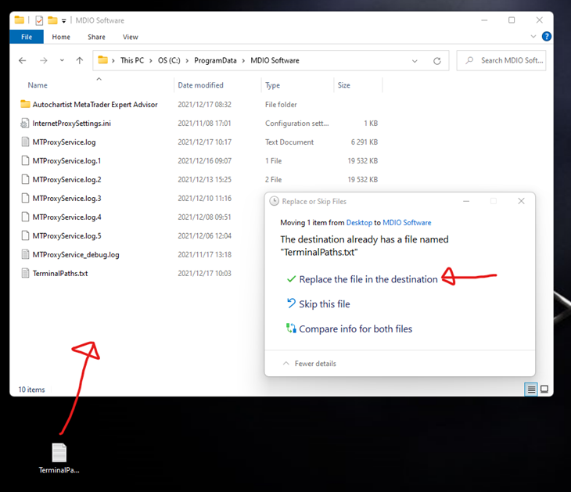Switch to Large icons view layout

(x=544, y=390)
